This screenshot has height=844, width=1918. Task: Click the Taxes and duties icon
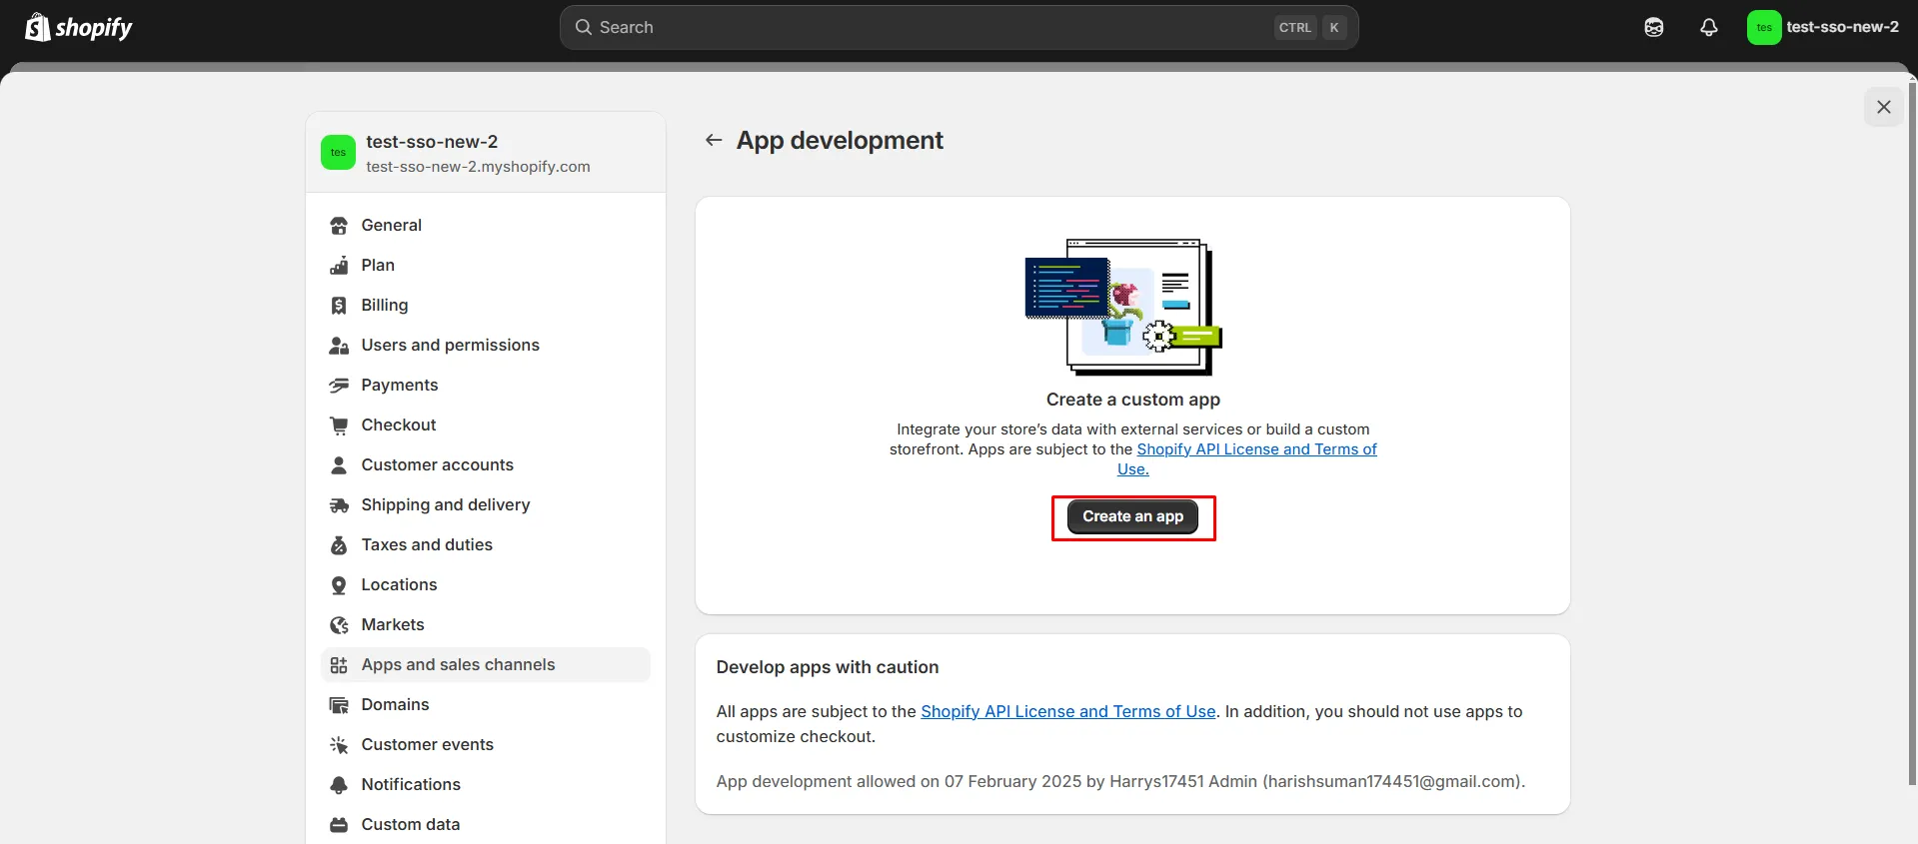339,545
